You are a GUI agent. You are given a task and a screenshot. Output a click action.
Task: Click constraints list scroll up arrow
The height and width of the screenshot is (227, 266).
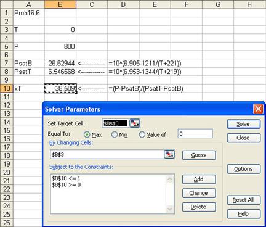[x=170, y=179]
